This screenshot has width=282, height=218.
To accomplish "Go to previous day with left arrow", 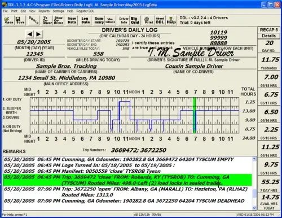I will [x=30, y=34].
